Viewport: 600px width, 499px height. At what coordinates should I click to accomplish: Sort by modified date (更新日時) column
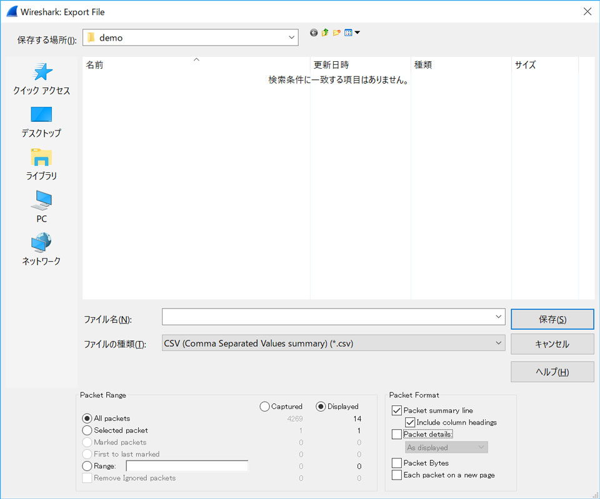(360, 64)
